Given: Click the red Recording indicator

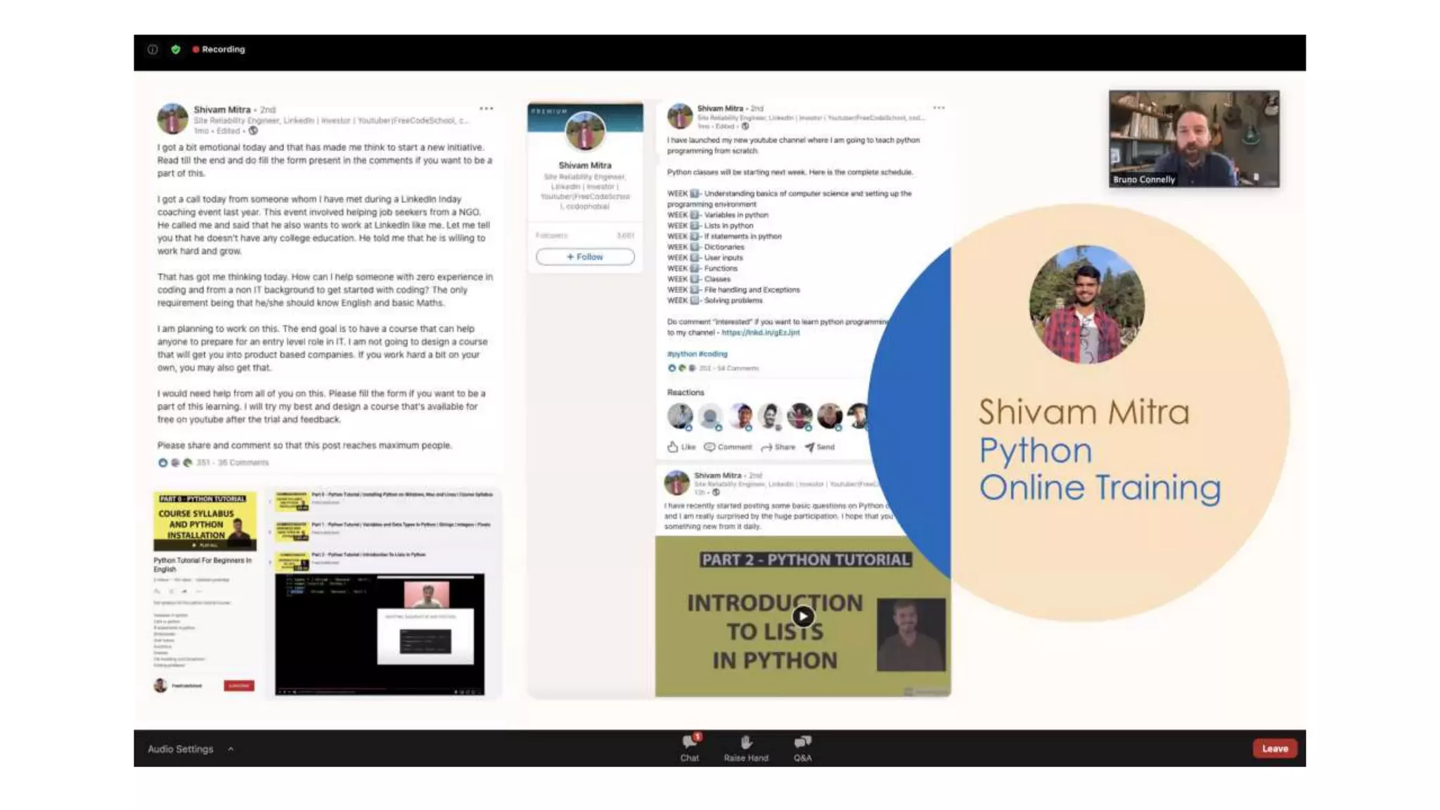Looking at the screenshot, I should point(219,49).
